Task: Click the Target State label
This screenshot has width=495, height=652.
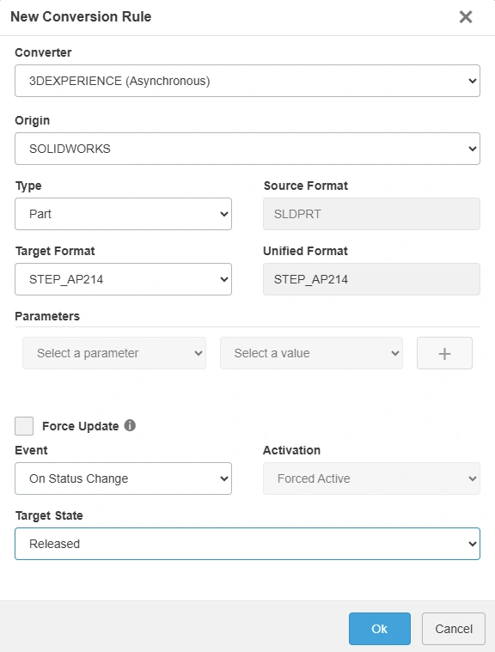Action: point(49,515)
